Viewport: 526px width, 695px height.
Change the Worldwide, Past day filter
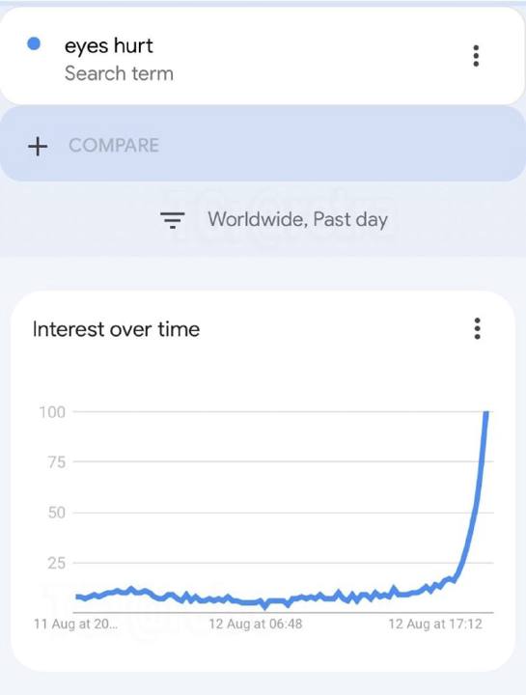click(x=298, y=219)
